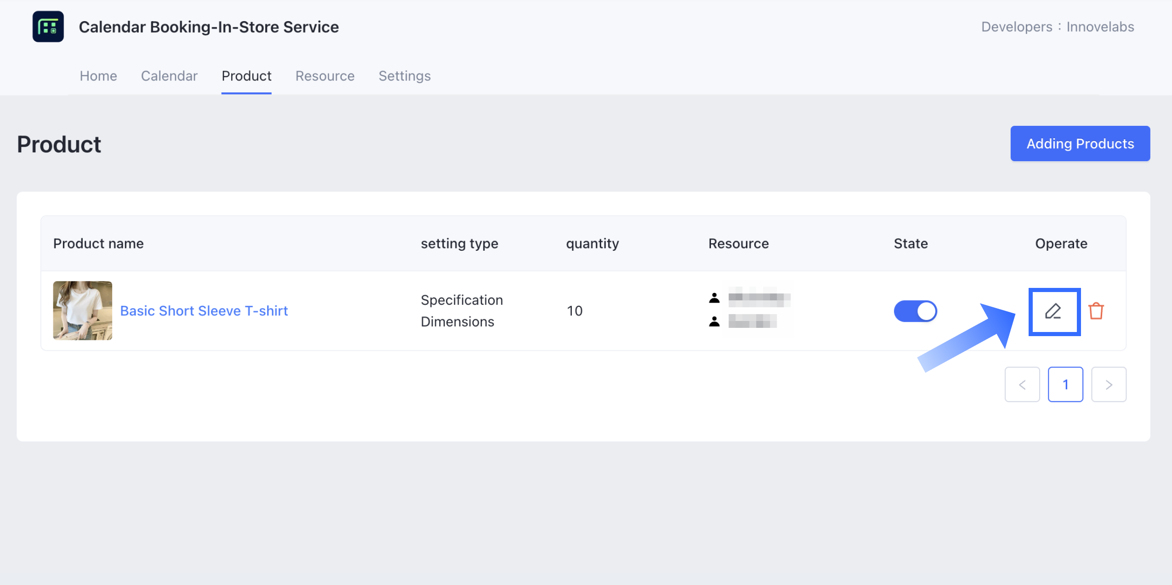This screenshot has width=1172, height=585.
Task: Go to the previous page arrow
Action: [1022, 384]
